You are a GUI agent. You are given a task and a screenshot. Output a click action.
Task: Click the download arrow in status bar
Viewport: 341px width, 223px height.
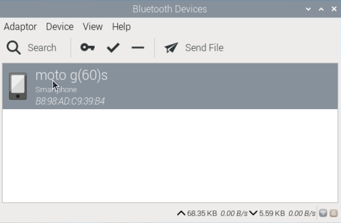click(253, 213)
